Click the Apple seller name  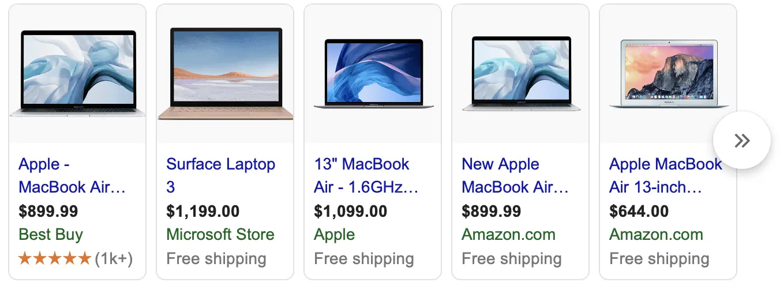[335, 235]
